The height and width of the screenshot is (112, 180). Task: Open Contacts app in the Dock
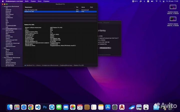click(x=87, y=107)
